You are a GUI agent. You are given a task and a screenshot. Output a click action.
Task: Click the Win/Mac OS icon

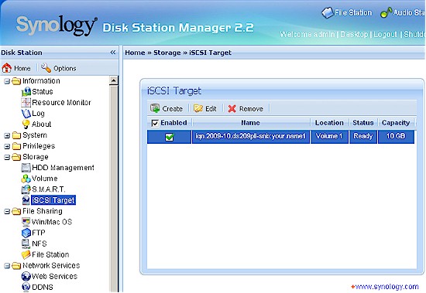pyautogui.click(x=26, y=222)
